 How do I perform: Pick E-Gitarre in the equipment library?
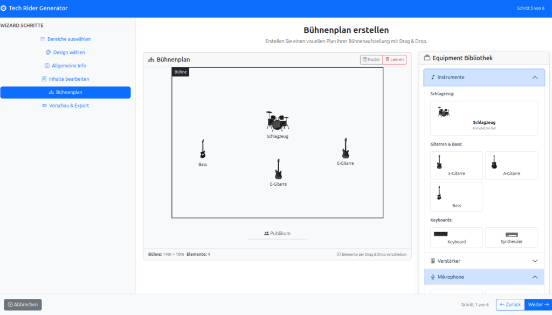(457, 165)
